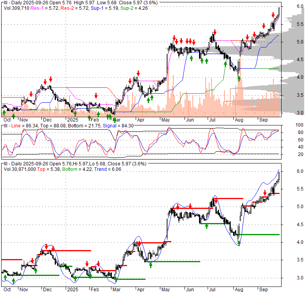The image size is (305, 292).
Task: Click the '3.5' price label on the top chart axis
Action: (300, 95)
